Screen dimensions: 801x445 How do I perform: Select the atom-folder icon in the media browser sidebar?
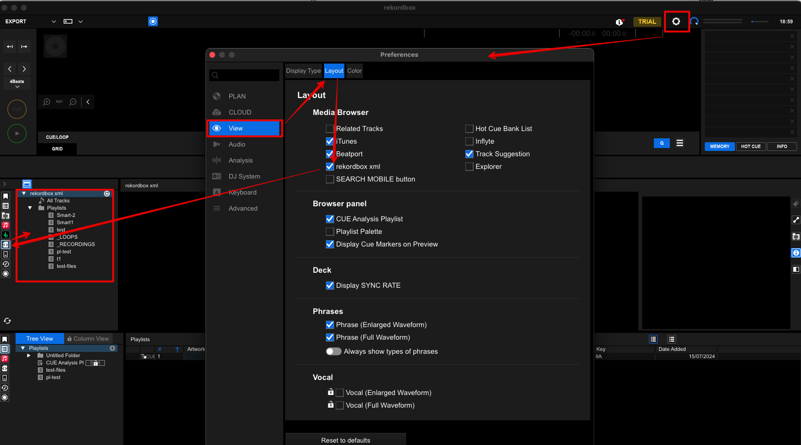point(5,215)
